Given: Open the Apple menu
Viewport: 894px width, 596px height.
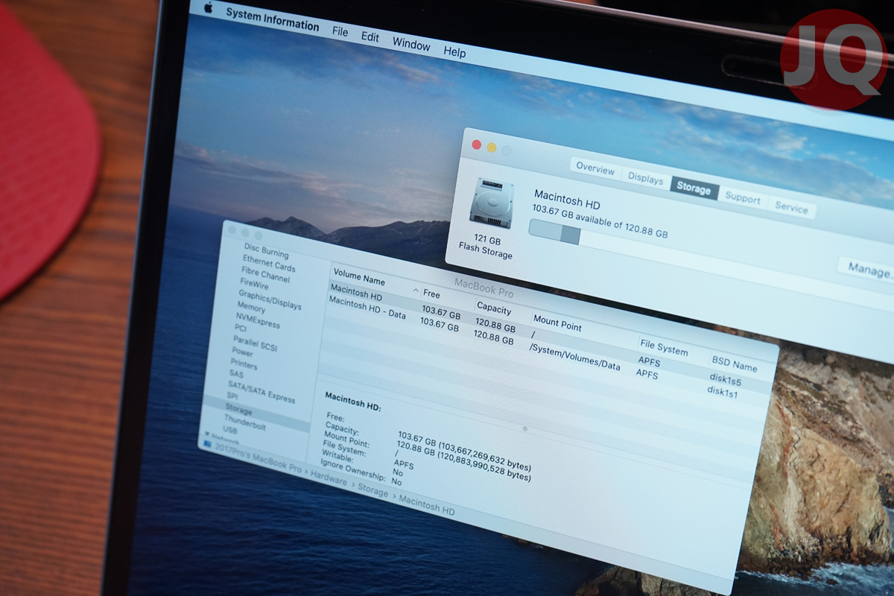Looking at the screenshot, I should pyautogui.click(x=208, y=7).
